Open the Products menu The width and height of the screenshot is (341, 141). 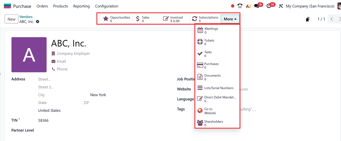point(60,6)
